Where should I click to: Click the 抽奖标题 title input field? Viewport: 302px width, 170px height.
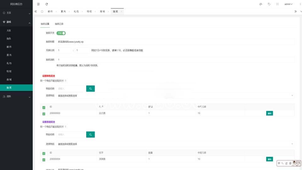click(175, 42)
